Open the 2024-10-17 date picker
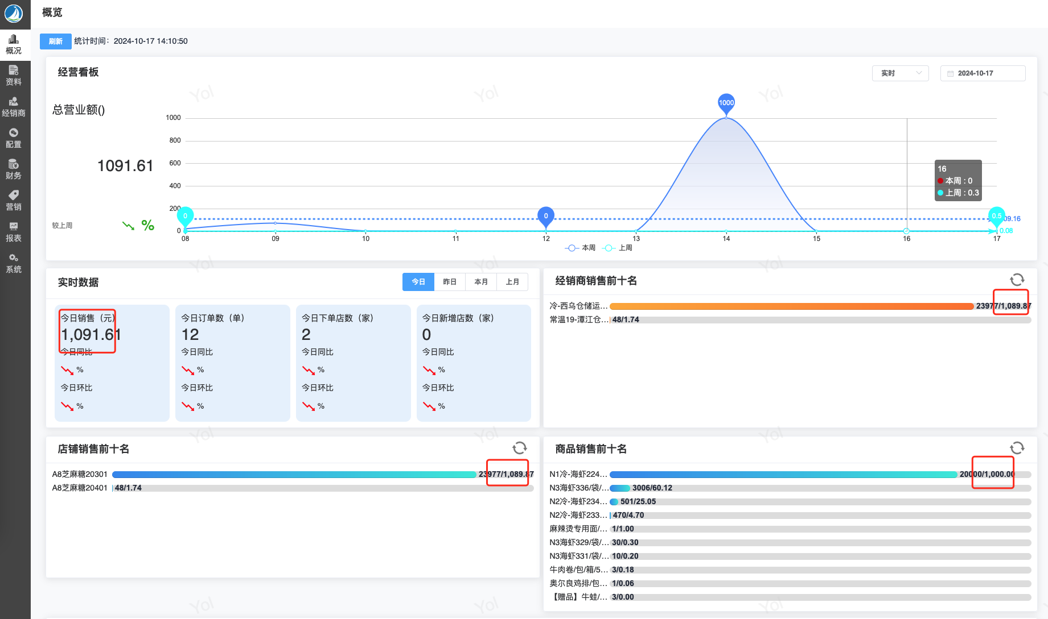 point(983,73)
